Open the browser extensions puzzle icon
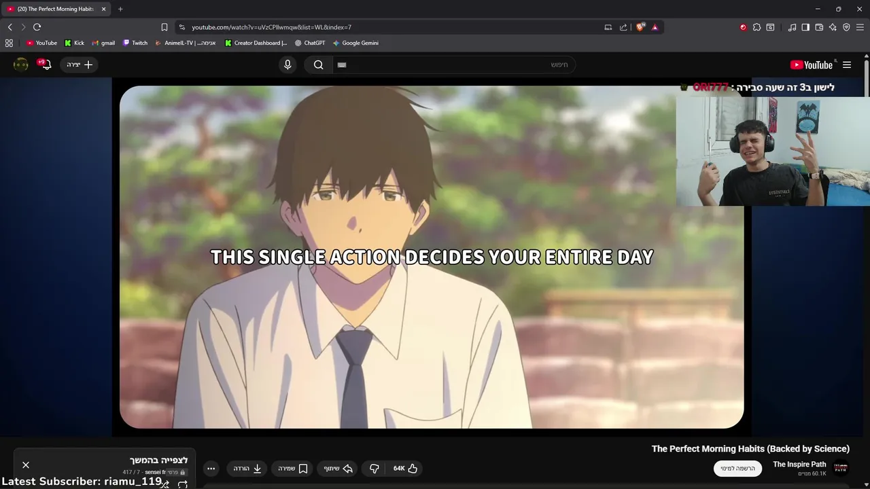Viewport: 870px width, 489px height. tap(756, 27)
